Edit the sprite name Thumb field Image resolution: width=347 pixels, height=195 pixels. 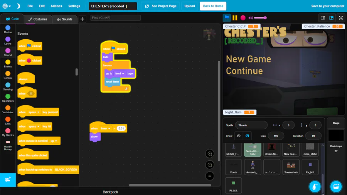tap(251, 125)
